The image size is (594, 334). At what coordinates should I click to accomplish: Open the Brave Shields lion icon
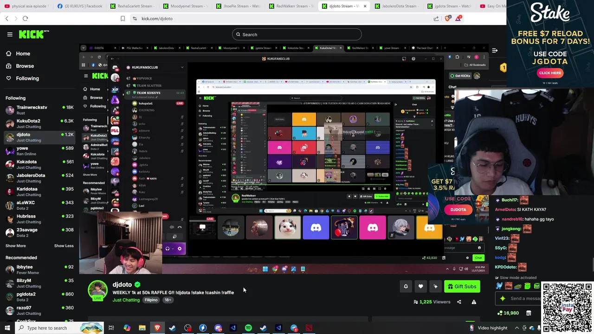(448, 19)
